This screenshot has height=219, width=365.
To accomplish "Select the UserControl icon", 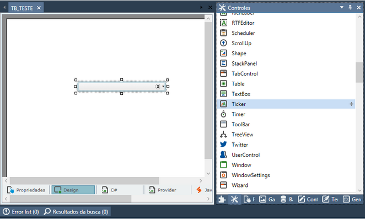I will tap(223, 154).
